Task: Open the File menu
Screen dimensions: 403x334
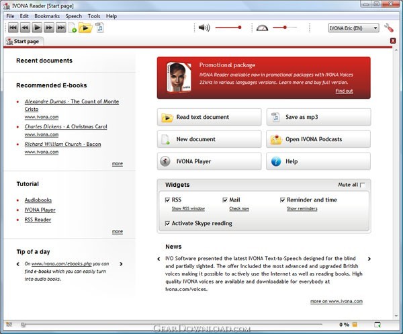Action: pos(10,16)
